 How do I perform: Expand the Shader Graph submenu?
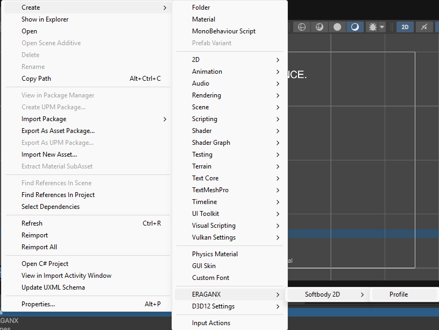click(230, 143)
